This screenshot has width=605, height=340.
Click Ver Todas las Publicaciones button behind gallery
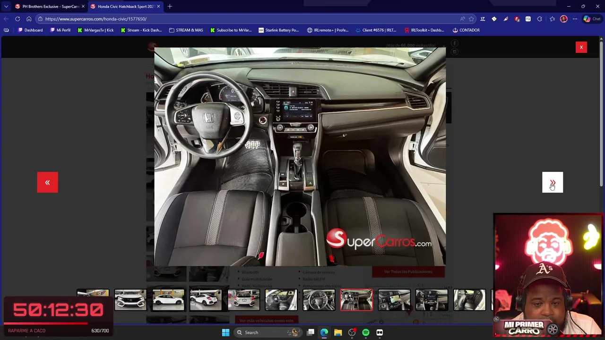coord(408,272)
